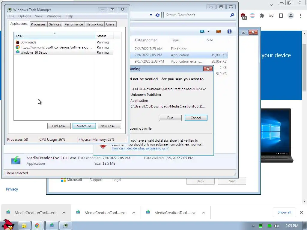The height and width of the screenshot is (230, 307).
Task: Click the volume speaker tray icon
Action: pos(277,226)
